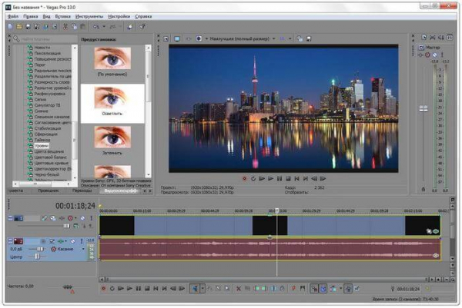Select the Цветовой баланс effect
This screenshot has height=308, width=462.
[x=50, y=157]
